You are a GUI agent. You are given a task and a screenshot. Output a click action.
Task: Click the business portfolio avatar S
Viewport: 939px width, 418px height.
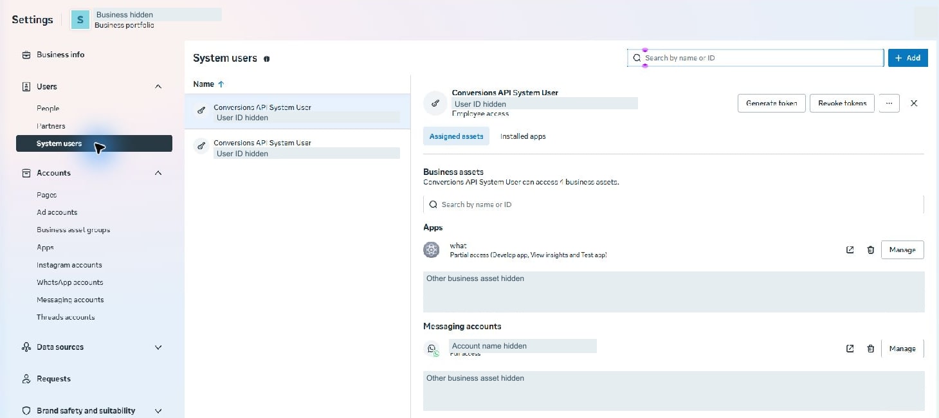coord(80,19)
